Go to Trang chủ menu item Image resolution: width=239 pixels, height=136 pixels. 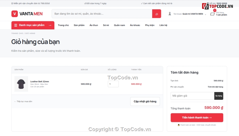pyautogui.click(x=63, y=25)
